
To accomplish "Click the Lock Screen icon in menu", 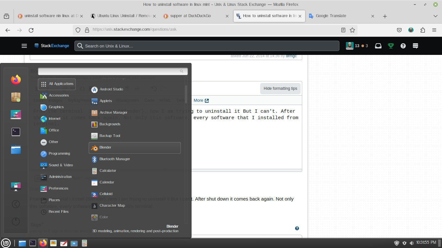I will tap(16, 186).
